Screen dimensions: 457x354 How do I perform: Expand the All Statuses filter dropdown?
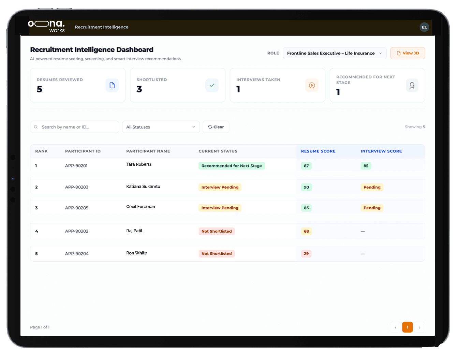[161, 127]
